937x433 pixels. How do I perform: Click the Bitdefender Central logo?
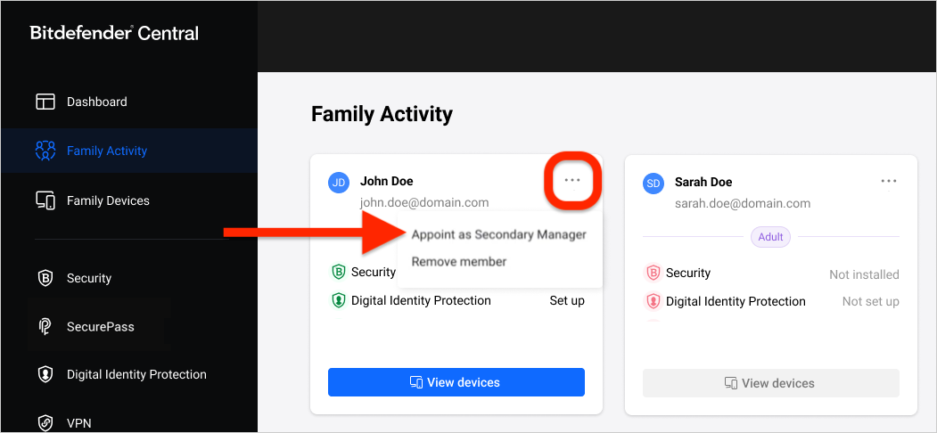[114, 33]
